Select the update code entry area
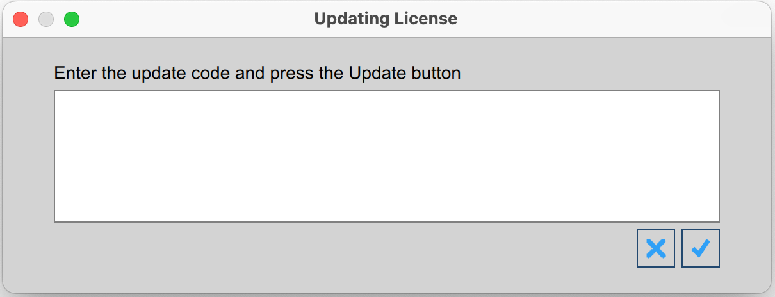 [x=387, y=156]
